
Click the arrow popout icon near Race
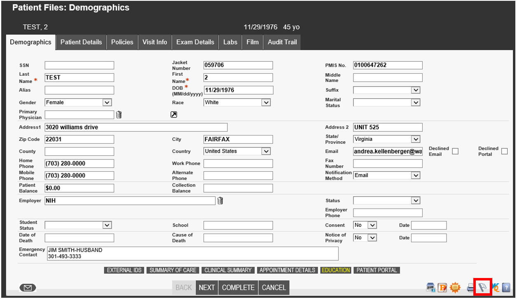174,115
